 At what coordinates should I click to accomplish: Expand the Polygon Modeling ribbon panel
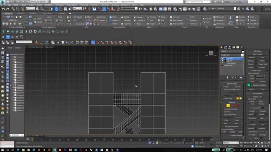17,27
